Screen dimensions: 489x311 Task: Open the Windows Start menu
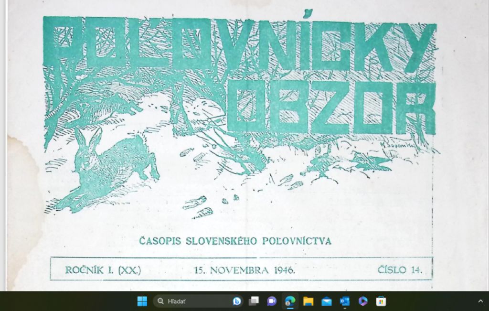[x=142, y=301]
